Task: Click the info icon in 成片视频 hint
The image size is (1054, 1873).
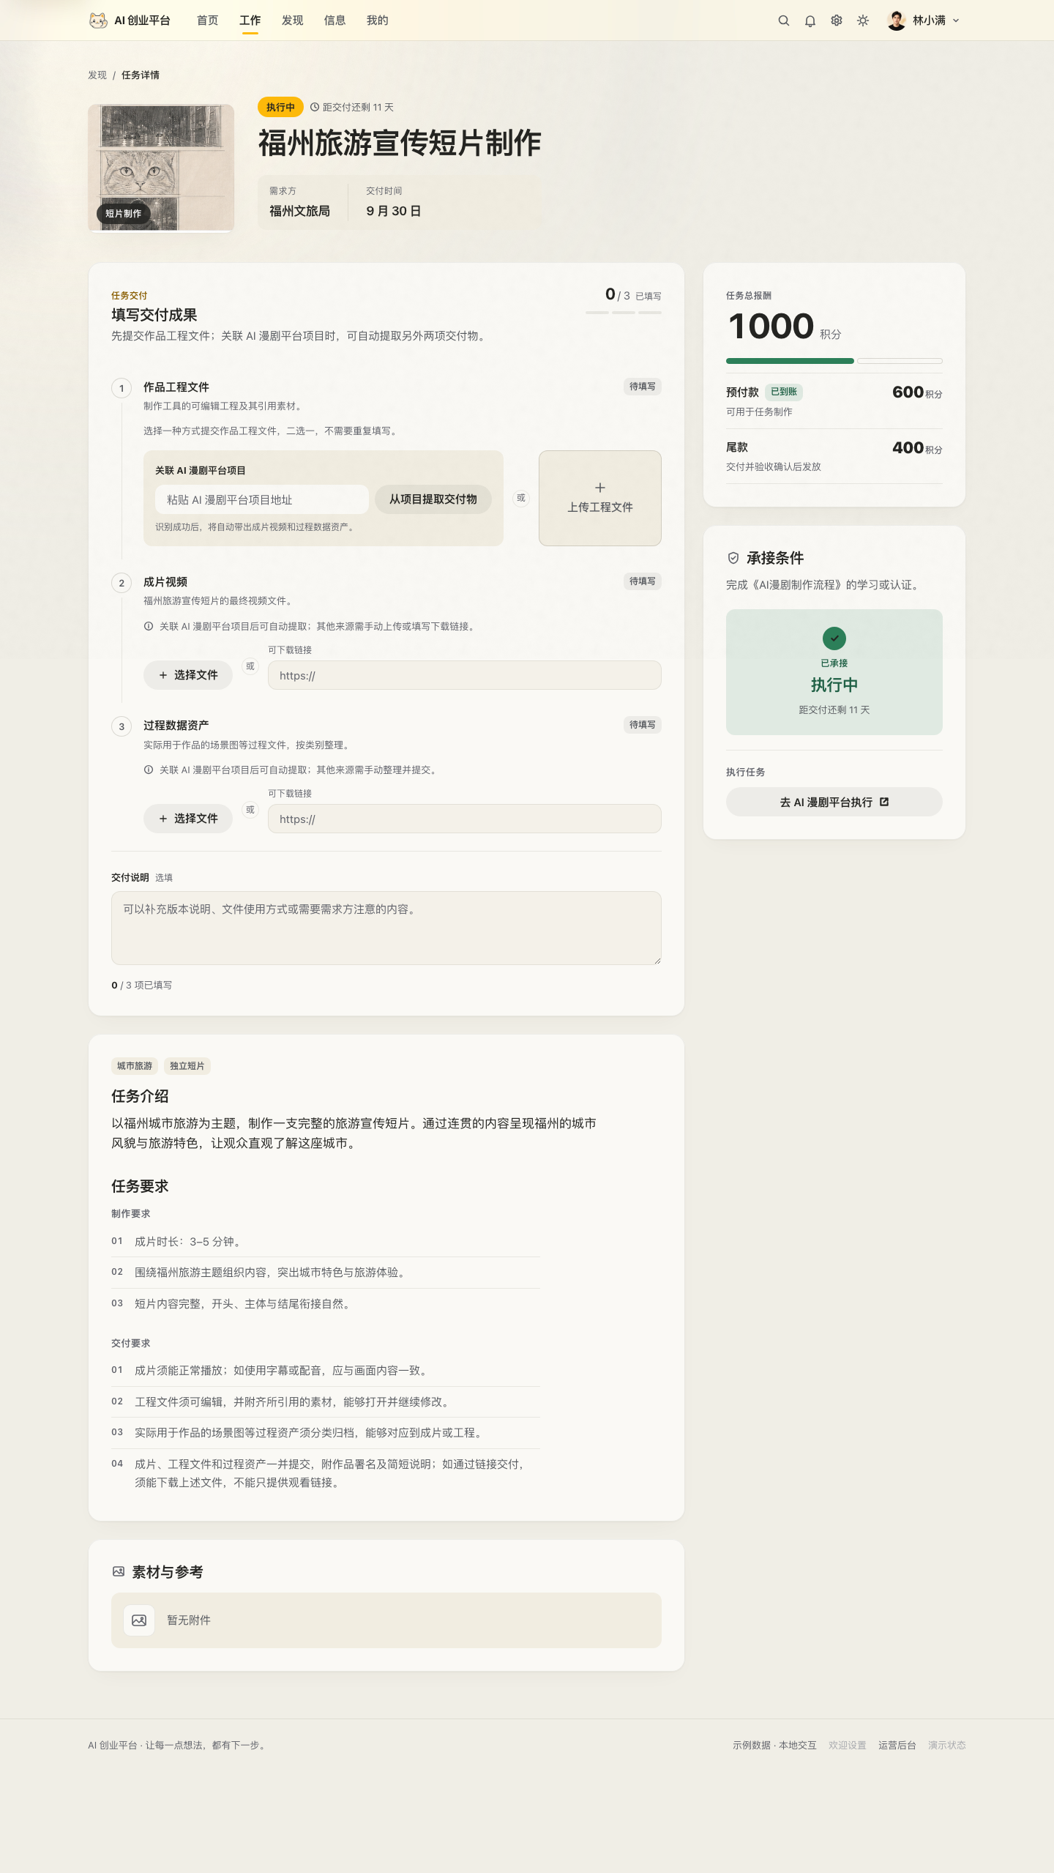Action: click(x=149, y=626)
